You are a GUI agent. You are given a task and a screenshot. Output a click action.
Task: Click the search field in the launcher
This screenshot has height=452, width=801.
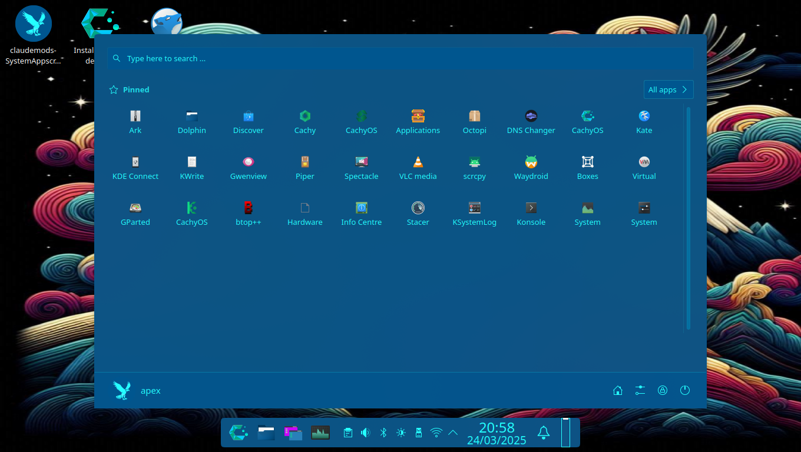coord(400,58)
